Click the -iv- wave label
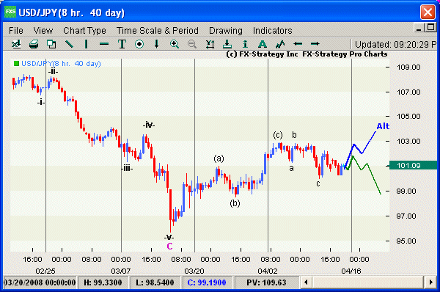 (148, 125)
